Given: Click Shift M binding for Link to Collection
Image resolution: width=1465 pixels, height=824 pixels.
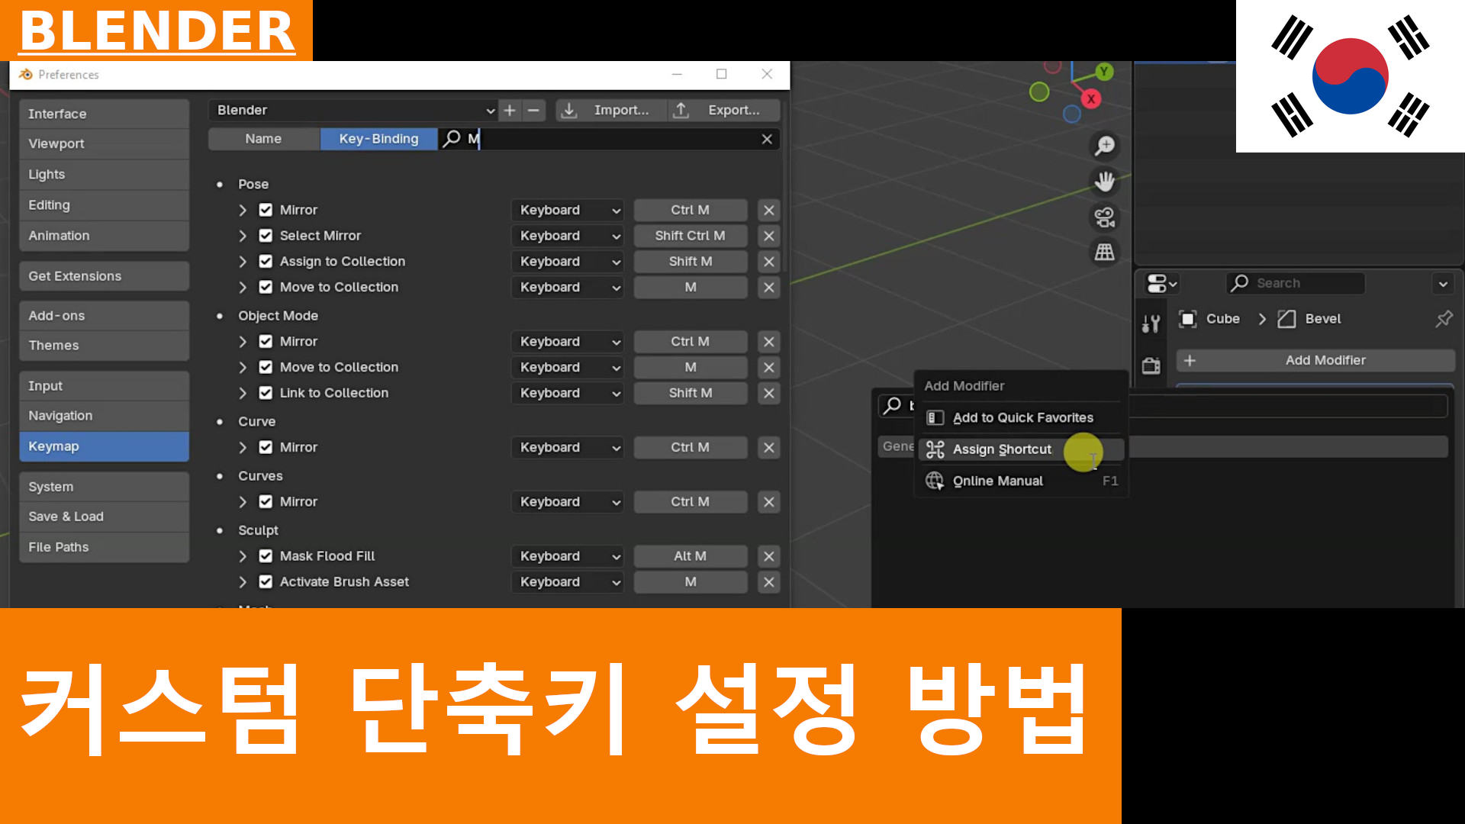Looking at the screenshot, I should 691,394.
